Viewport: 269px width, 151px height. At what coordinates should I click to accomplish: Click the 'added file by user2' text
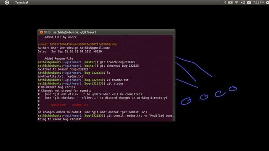[61, 37]
